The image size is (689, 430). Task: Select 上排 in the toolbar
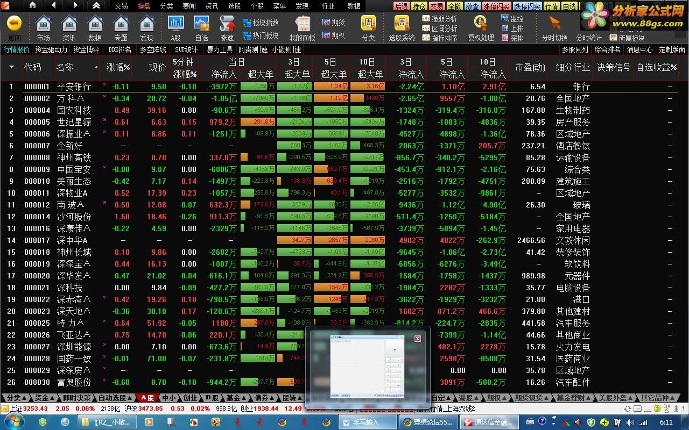512,28
